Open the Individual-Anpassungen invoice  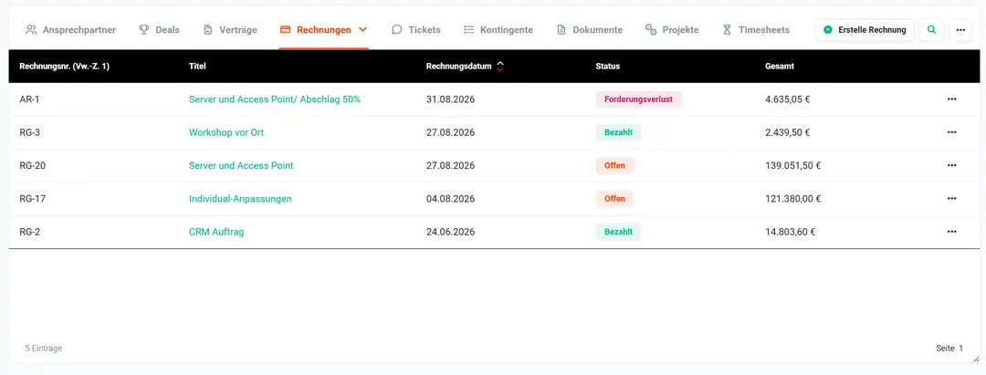(x=240, y=199)
